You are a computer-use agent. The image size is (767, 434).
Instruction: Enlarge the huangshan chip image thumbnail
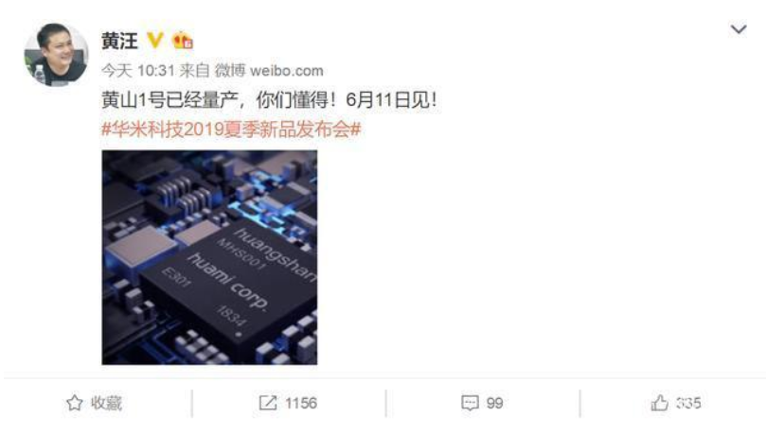click(209, 257)
